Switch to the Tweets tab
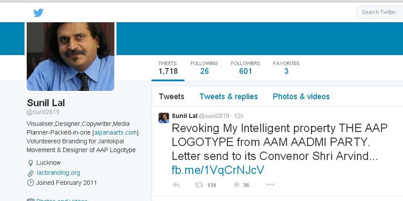This screenshot has height=201, width=403. (171, 96)
